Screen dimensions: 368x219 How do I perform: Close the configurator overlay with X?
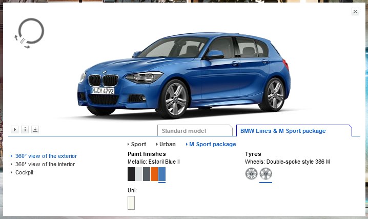pyautogui.click(x=355, y=11)
